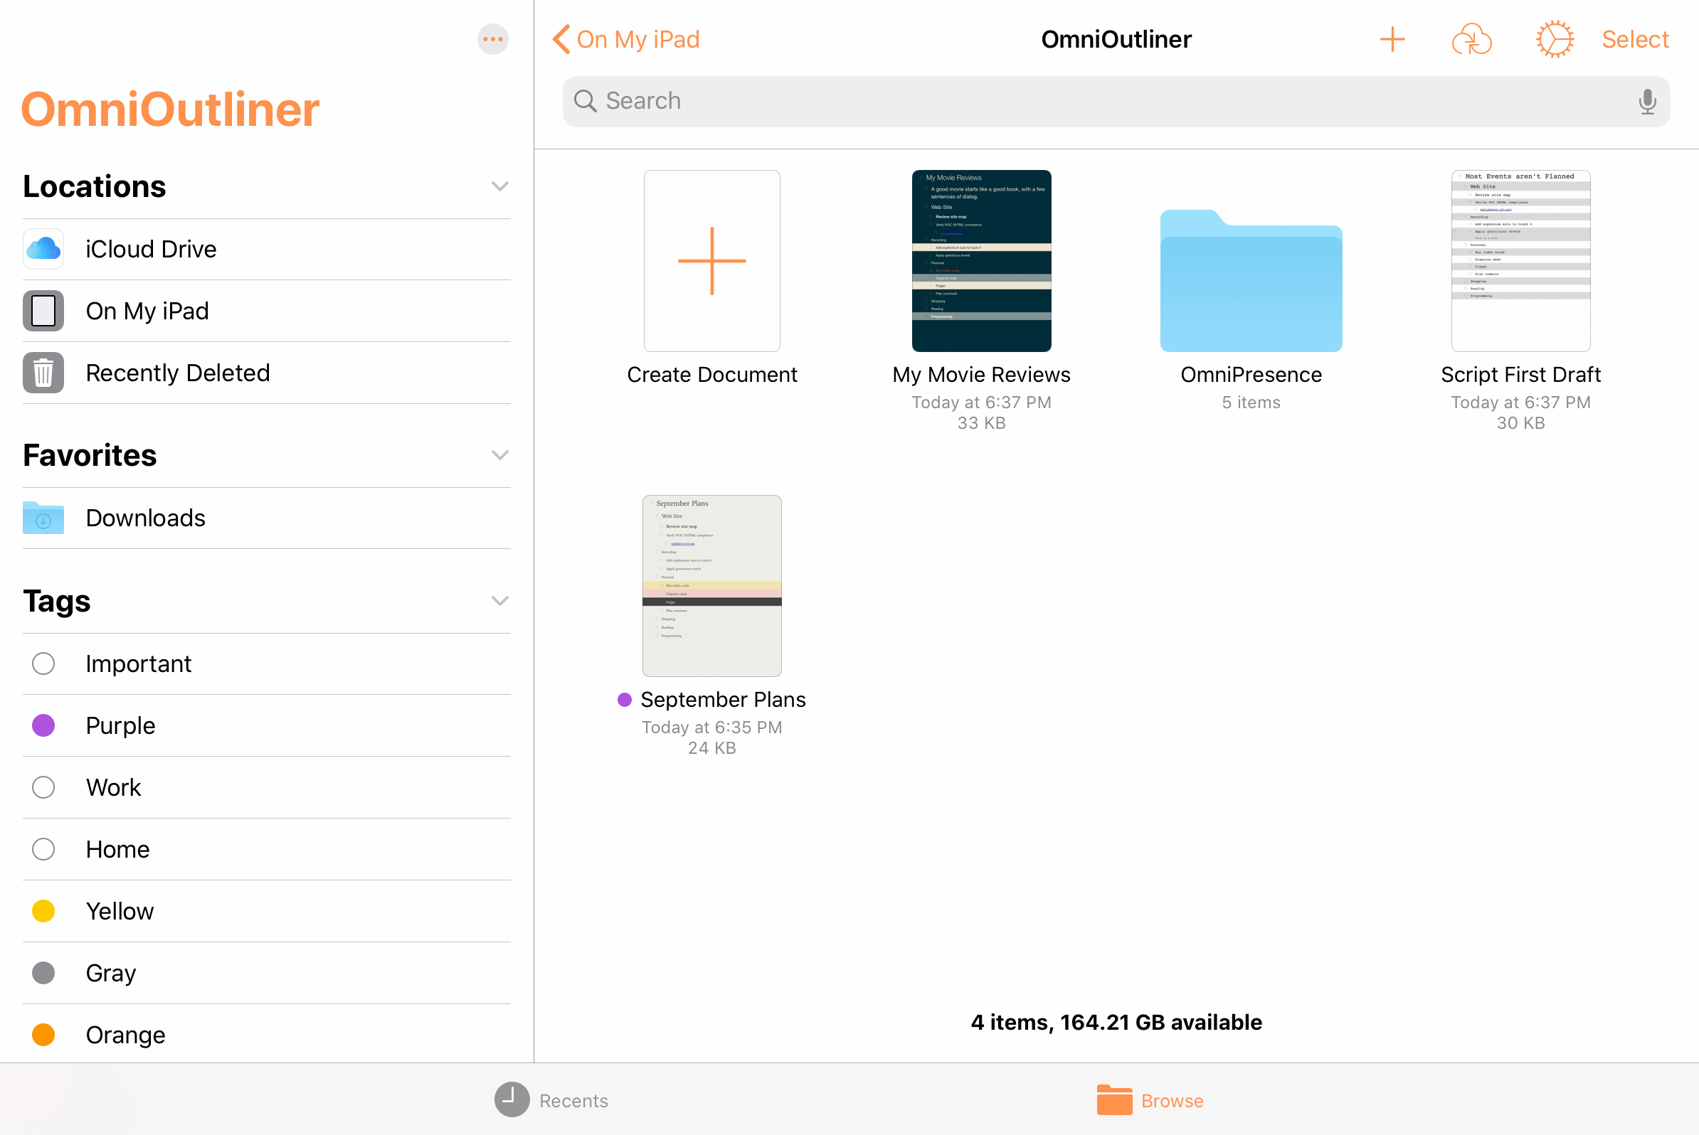Click the Select button top right

point(1642,39)
